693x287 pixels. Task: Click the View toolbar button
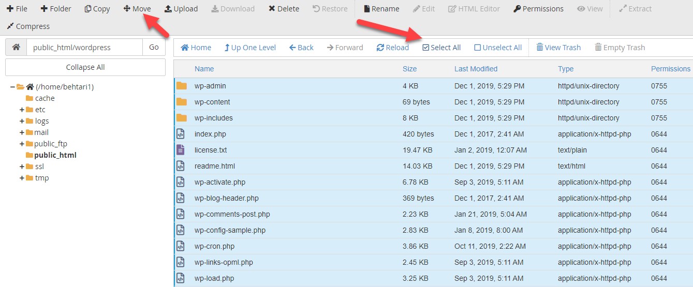pyautogui.click(x=590, y=9)
